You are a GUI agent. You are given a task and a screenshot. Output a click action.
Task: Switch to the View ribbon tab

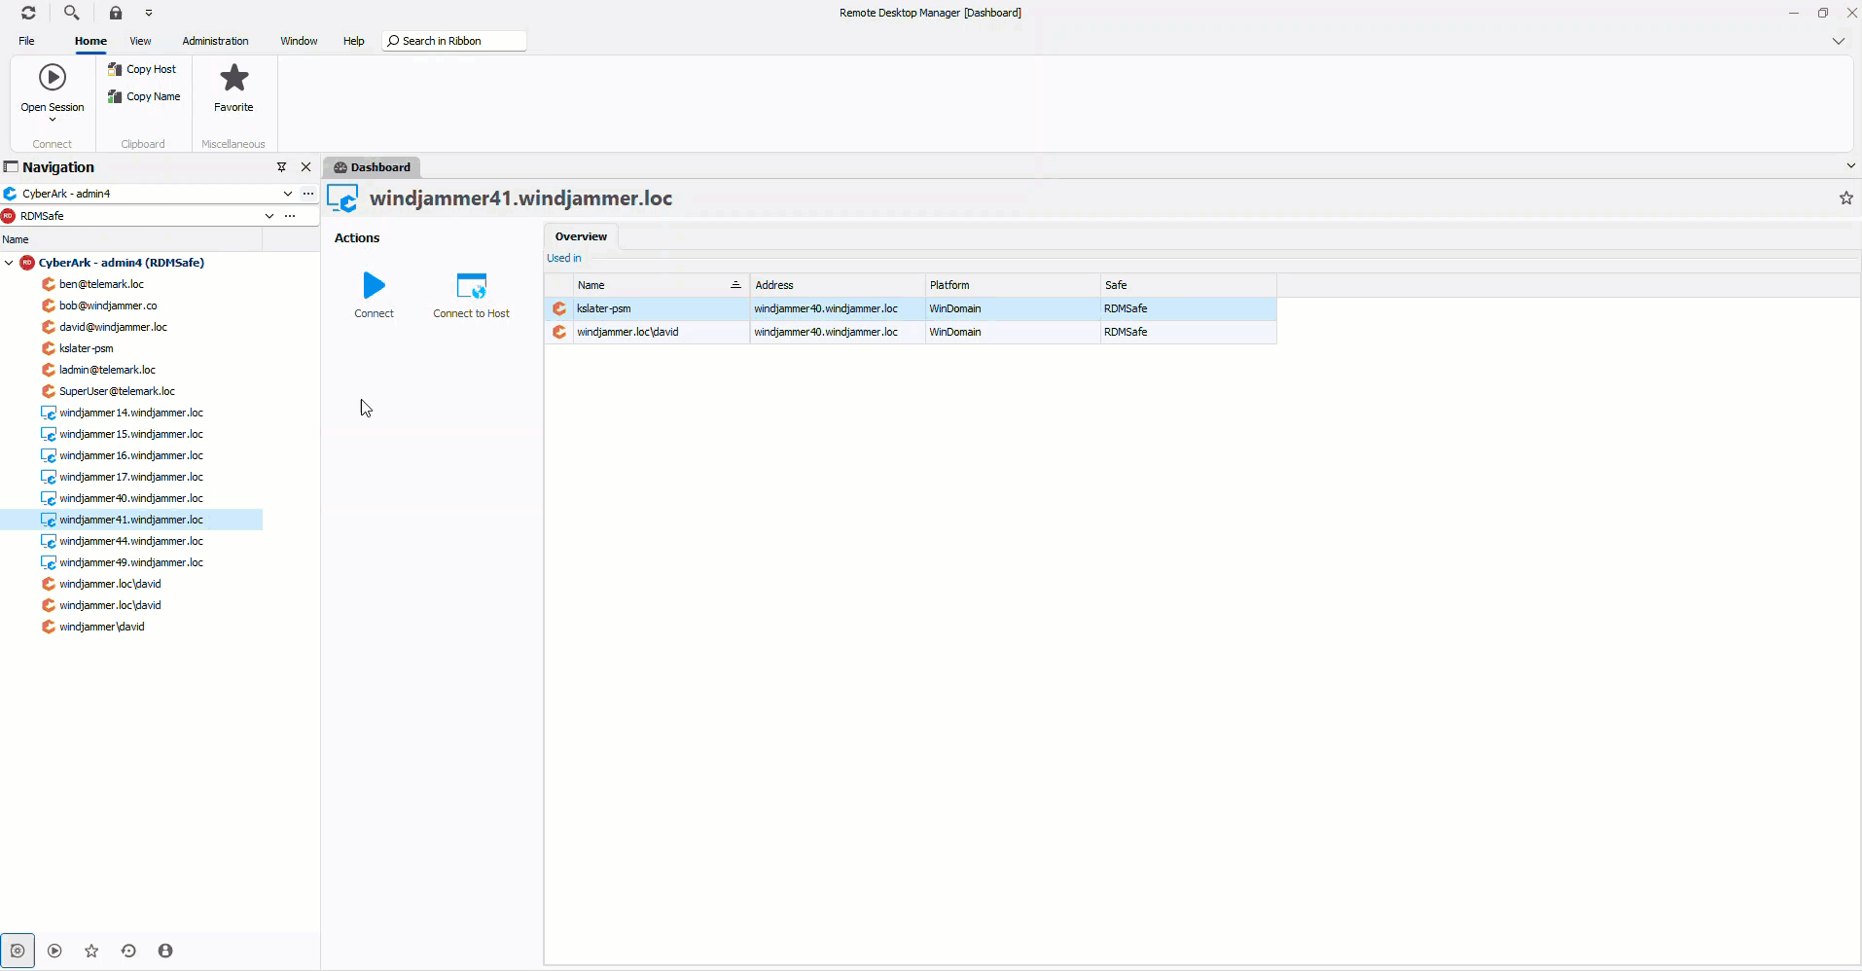tap(140, 41)
